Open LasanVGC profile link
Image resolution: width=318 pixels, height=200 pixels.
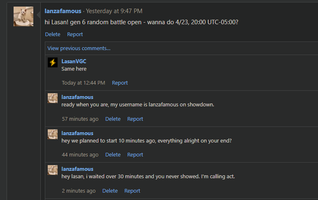tap(74, 61)
